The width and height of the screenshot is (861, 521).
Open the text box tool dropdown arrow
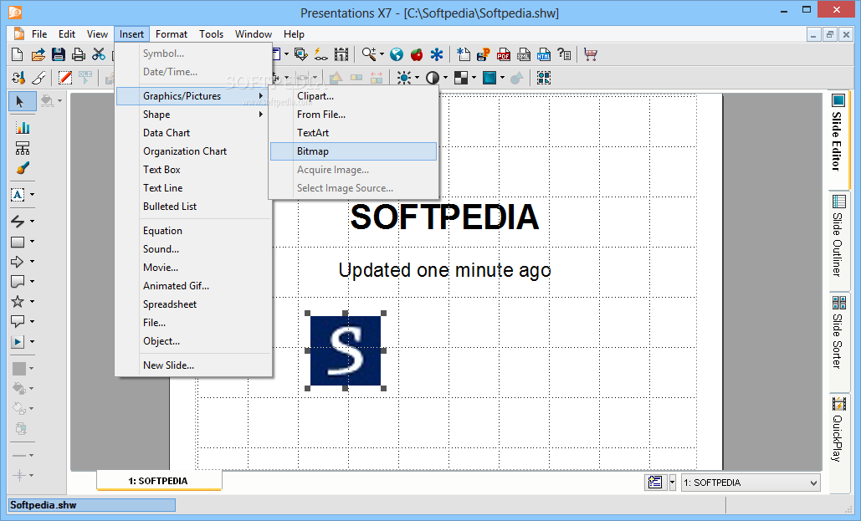[32, 194]
